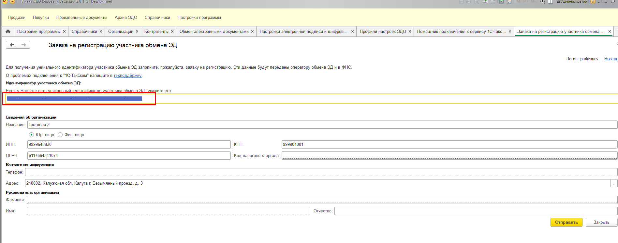
Task: Click the zoom magnifier icon
Action: click(543, 2)
